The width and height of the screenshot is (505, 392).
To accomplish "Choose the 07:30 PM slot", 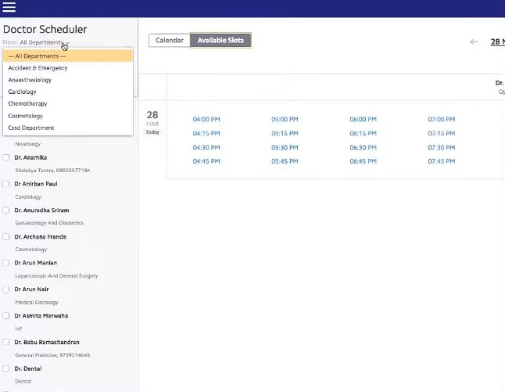I will 442,148.
